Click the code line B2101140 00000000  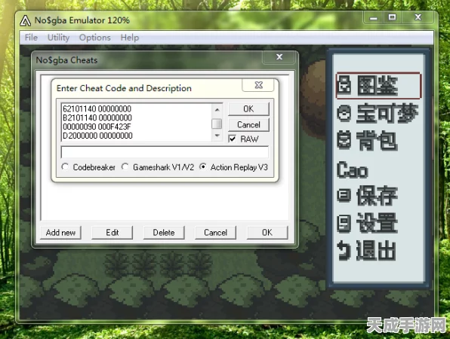pyautogui.click(x=97, y=118)
